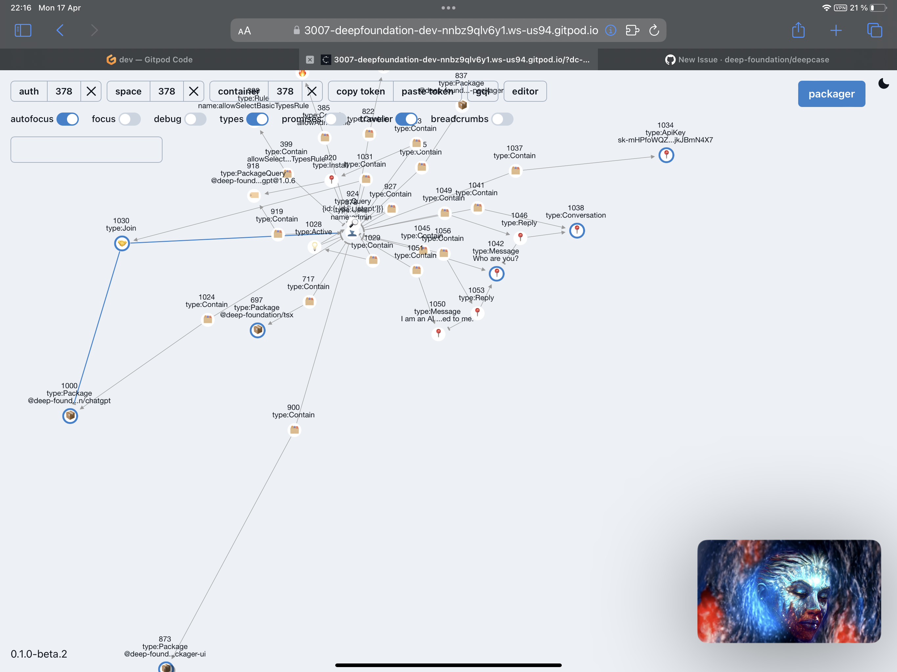Image resolution: width=897 pixels, height=672 pixels.
Task: Click the auth button
Action: (29, 91)
